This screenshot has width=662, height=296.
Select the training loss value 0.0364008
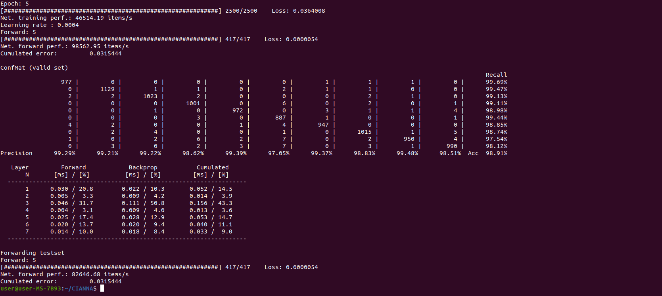(x=309, y=11)
